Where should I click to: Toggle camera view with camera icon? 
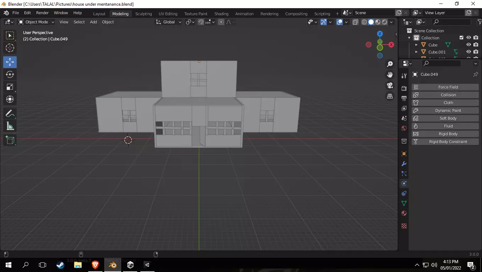390,85
